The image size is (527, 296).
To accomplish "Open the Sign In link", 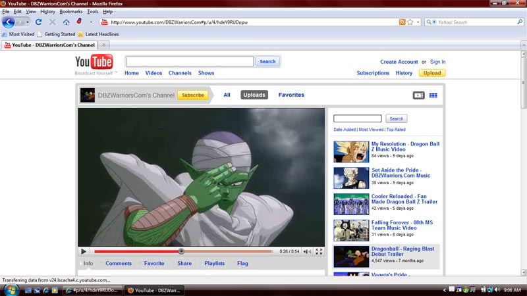I will pyautogui.click(x=437, y=62).
